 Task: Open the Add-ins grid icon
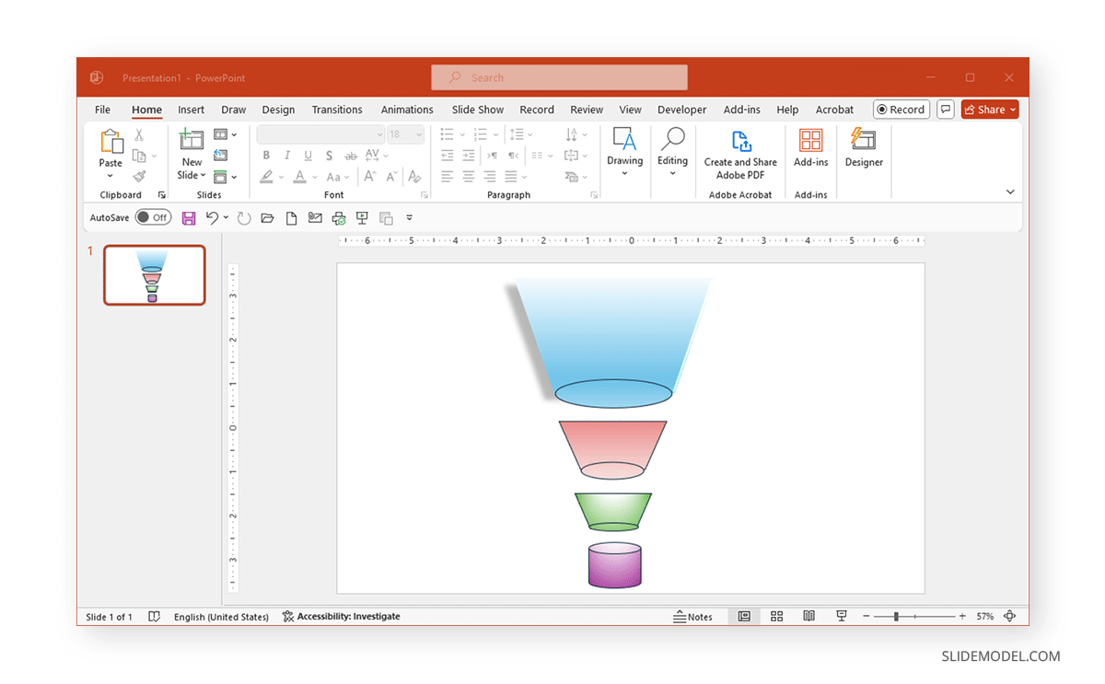tap(811, 140)
